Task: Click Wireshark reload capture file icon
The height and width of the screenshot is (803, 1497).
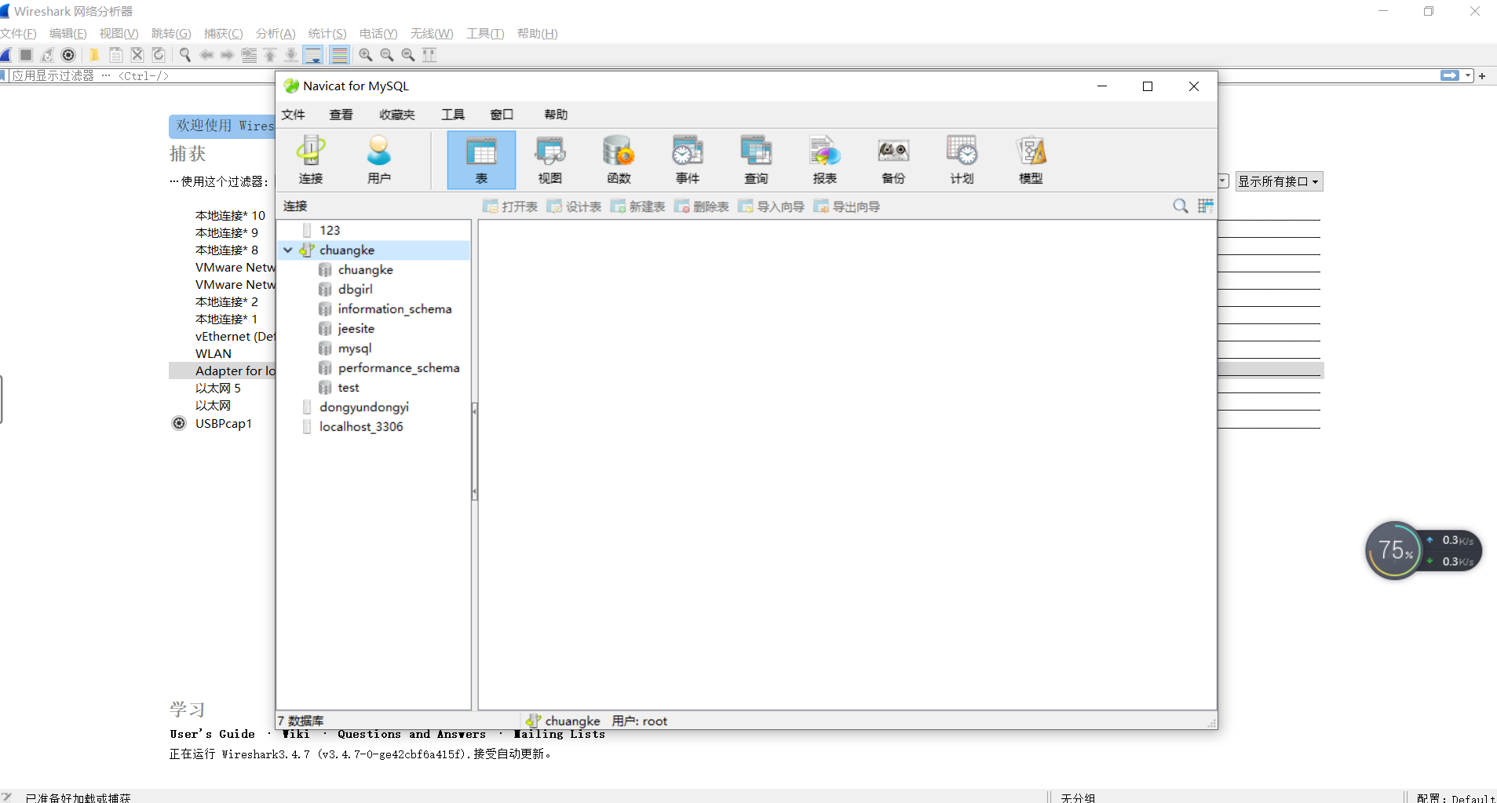Action: (159, 55)
